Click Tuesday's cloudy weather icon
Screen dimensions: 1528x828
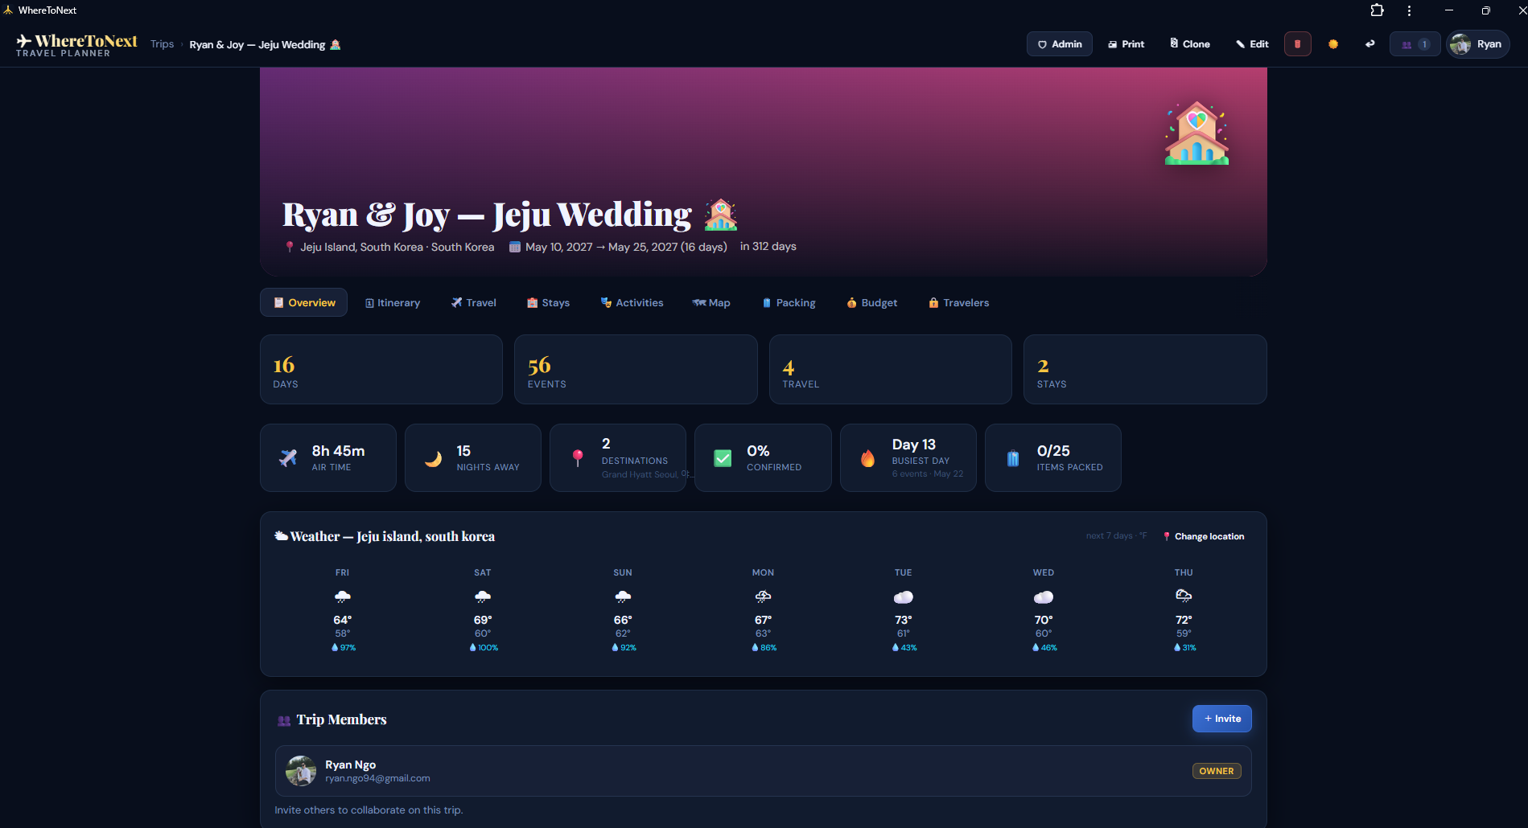(x=904, y=596)
